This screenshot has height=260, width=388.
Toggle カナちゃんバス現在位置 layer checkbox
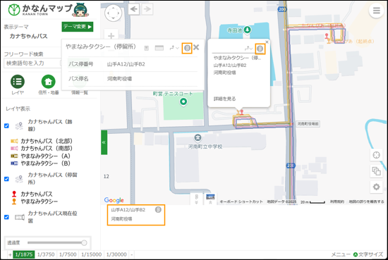tap(6, 217)
